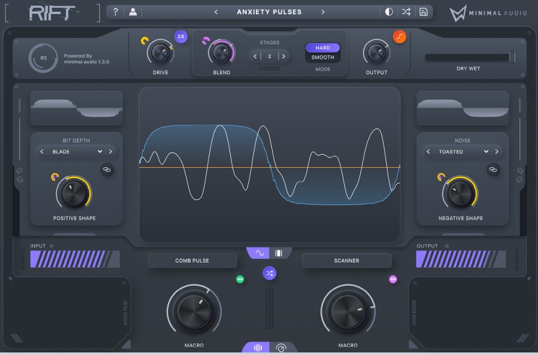Toggle the INPUT meter indicator square
This screenshot has height=355, width=538.
click(x=51, y=245)
